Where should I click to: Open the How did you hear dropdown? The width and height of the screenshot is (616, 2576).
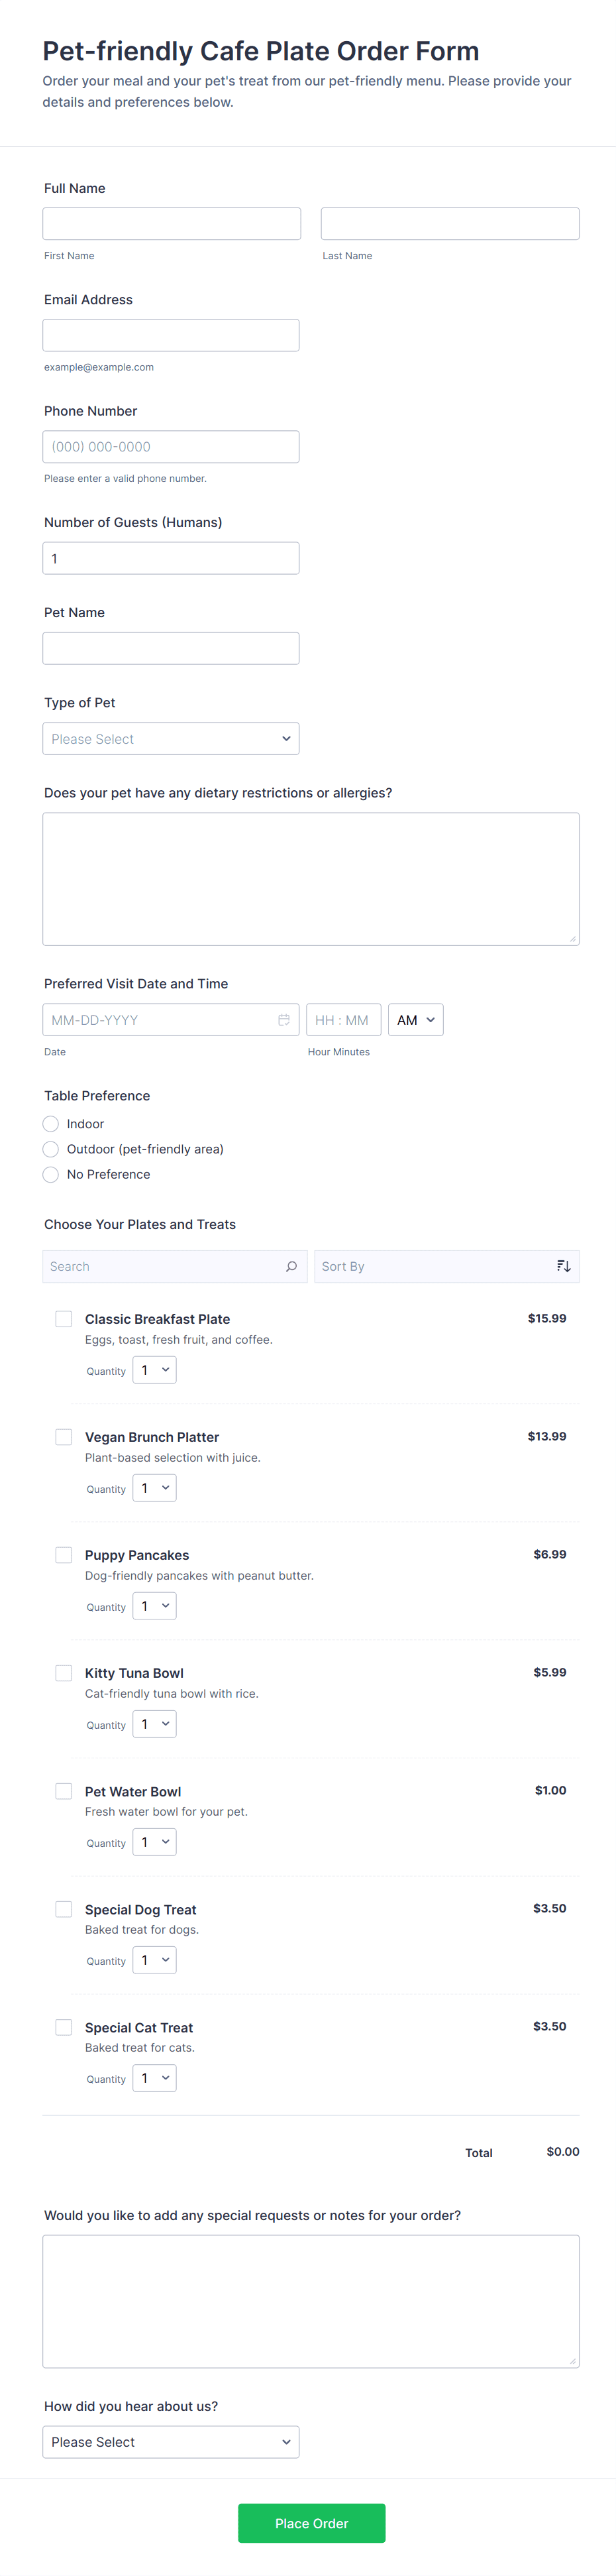point(171,2442)
